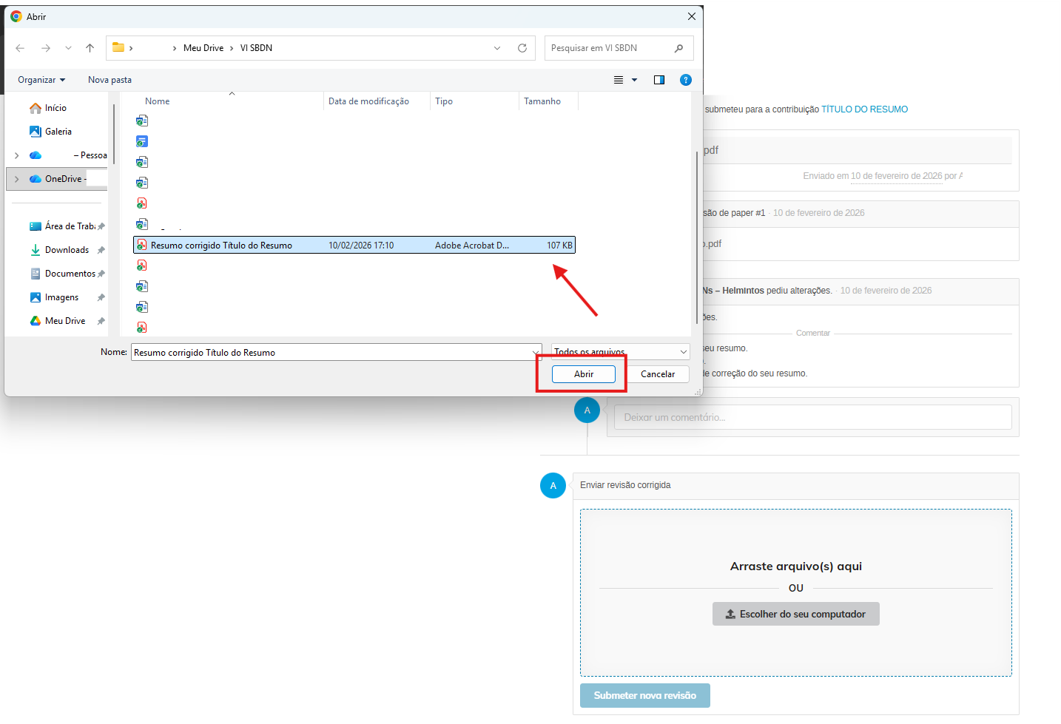Screen dimensions: 1061x724
Task: Refresh the VI SBDN folder view
Action: 522,48
